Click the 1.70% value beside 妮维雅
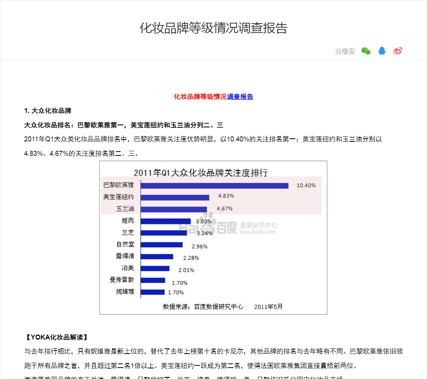The width and height of the screenshot is (427, 379). coord(176,292)
